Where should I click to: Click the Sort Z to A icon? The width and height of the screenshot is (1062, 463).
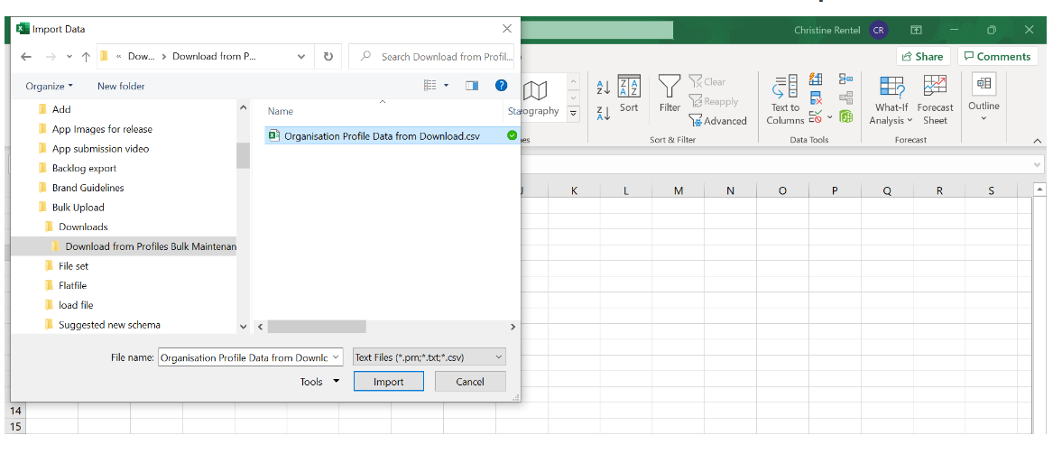(x=604, y=113)
